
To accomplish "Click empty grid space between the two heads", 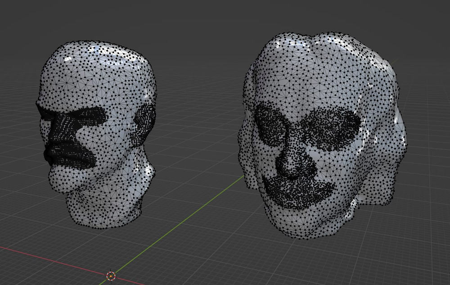I will [198, 135].
